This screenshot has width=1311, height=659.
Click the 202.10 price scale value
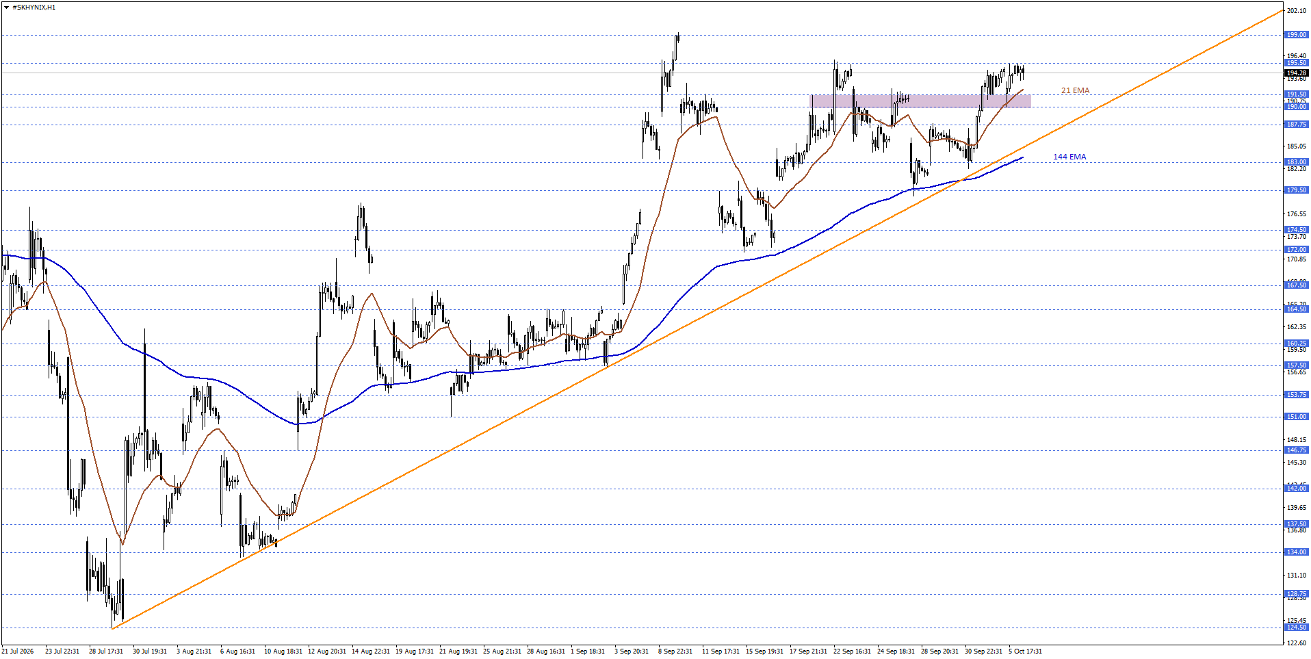[x=1297, y=11]
